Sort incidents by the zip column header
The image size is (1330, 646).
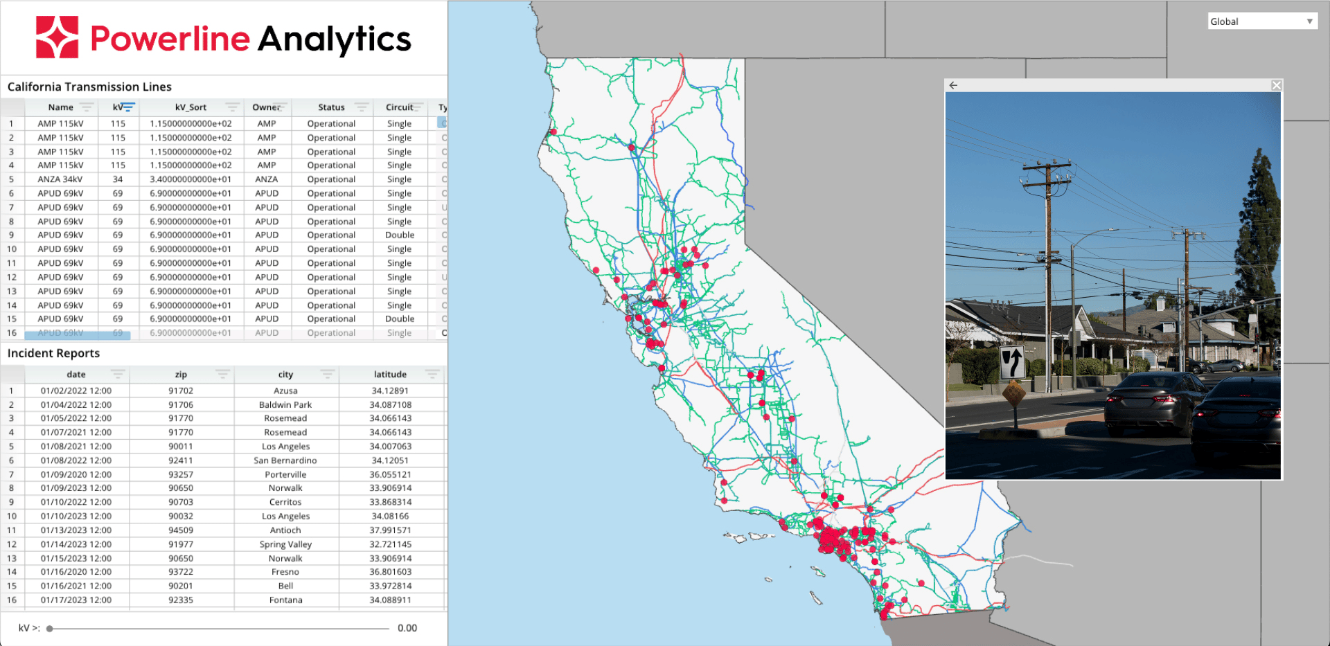coord(181,375)
